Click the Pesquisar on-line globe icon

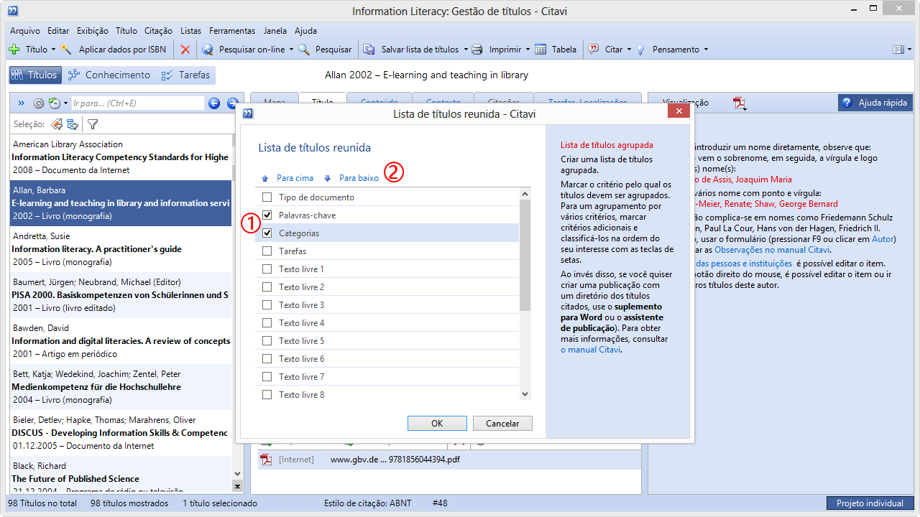click(208, 50)
